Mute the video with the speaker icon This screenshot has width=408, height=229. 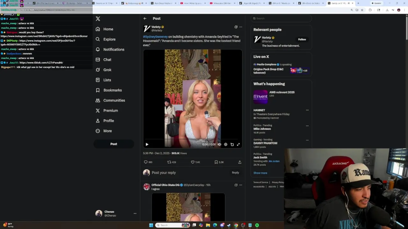(x=219, y=144)
